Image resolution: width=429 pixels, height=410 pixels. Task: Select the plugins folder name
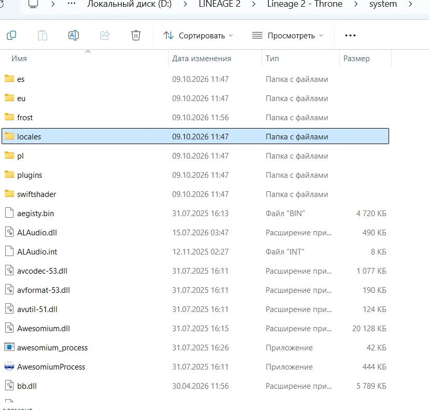30,175
